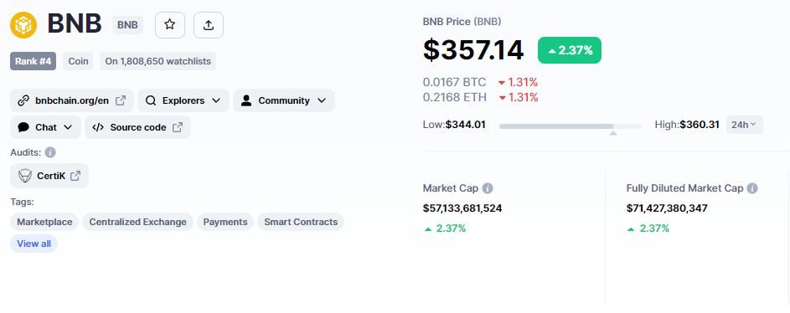
Task: Click the magnifier icon in Explorers
Action: click(x=151, y=100)
